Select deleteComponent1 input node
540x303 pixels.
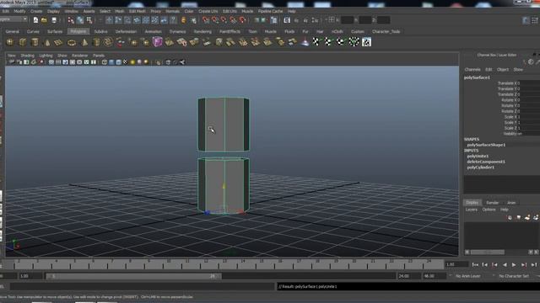(x=486, y=162)
